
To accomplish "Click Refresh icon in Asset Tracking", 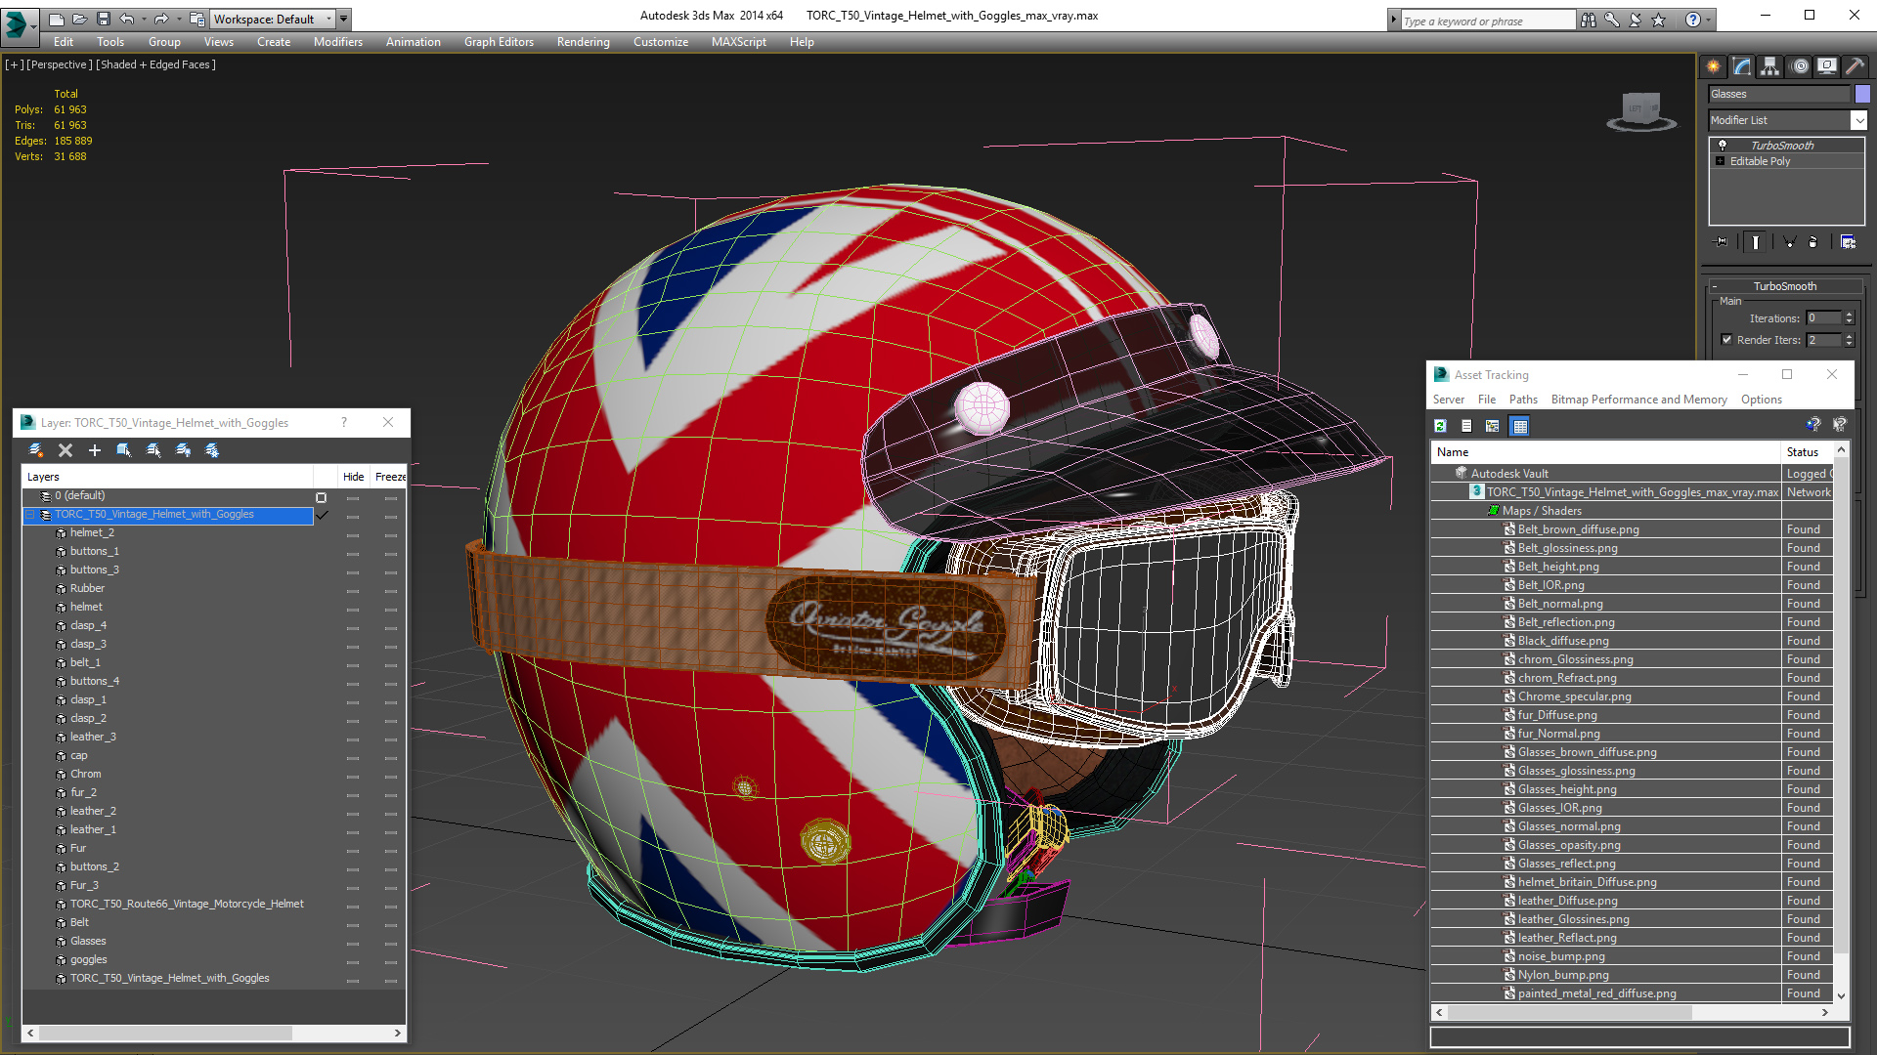I will pyautogui.click(x=1440, y=426).
